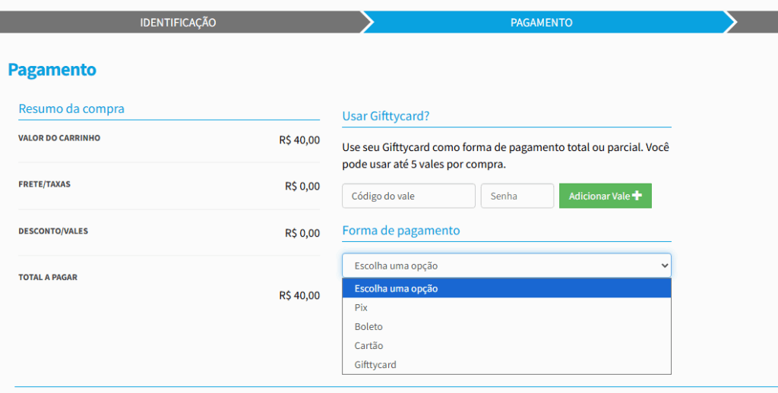Click the plus icon on Adicionar Vale
The width and height of the screenshot is (778, 393).
(x=637, y=196)
